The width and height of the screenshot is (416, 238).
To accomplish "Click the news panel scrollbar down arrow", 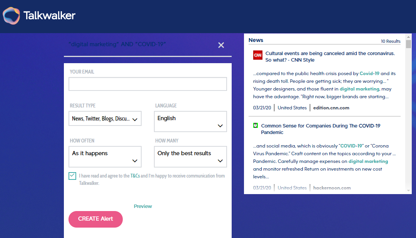I will click(408, 191).
